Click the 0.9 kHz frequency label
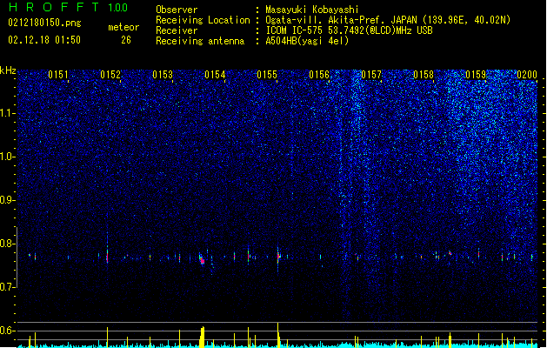Screen dimensions: 547x348 click(7, 200)
